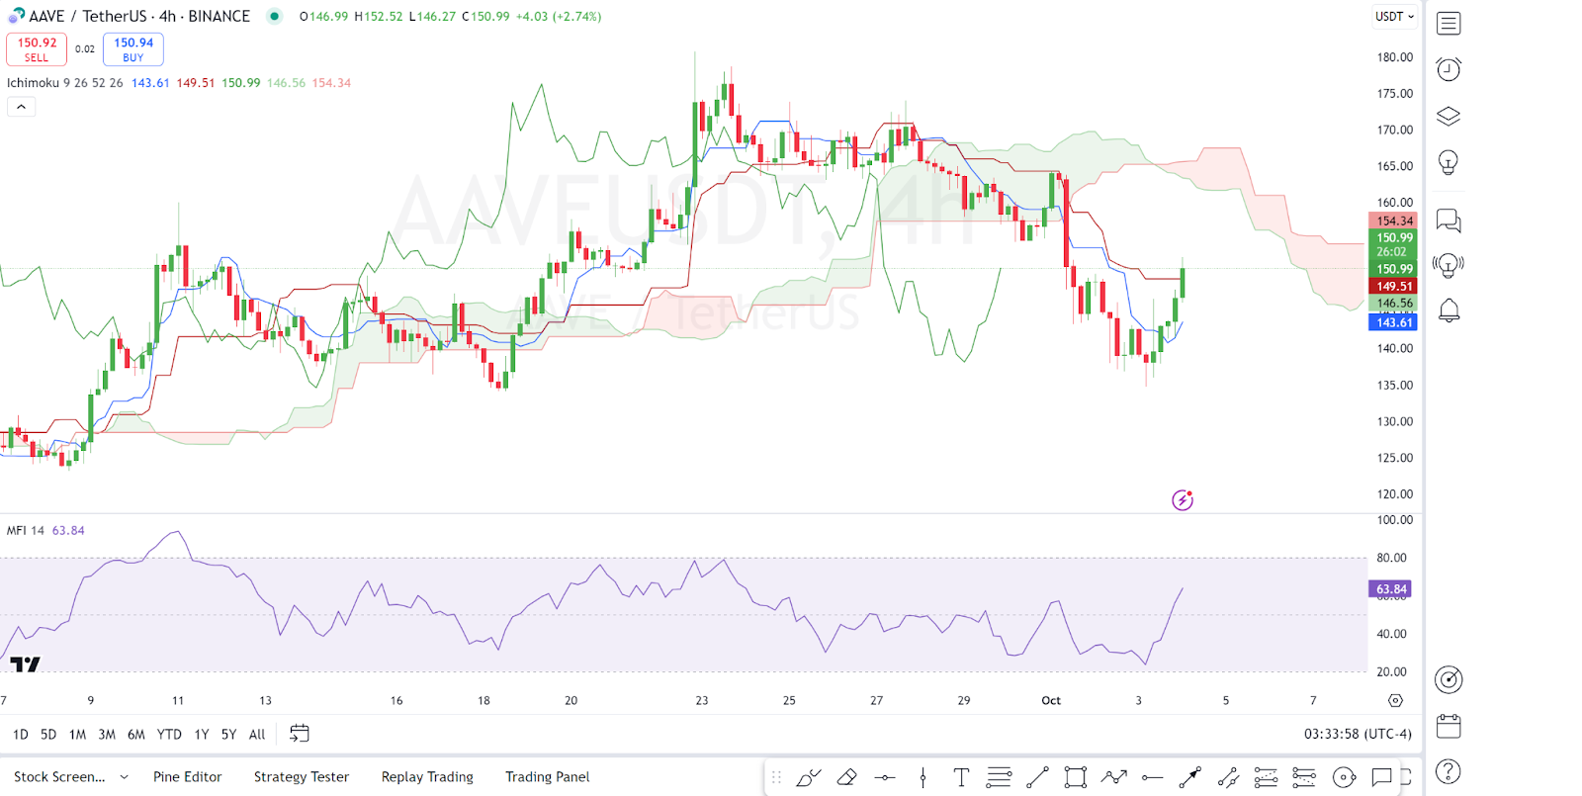The width and height of the screenshot is (1582, 796).
Task: Set the date range to 3M
Action: (x=107, y=735)
